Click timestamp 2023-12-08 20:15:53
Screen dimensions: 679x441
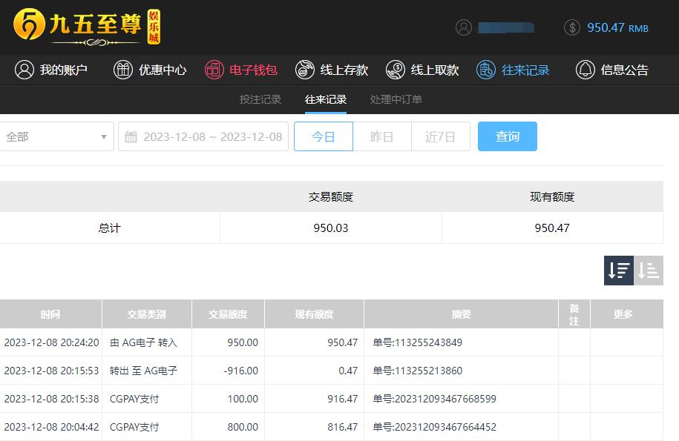click(x=51, y=371)
